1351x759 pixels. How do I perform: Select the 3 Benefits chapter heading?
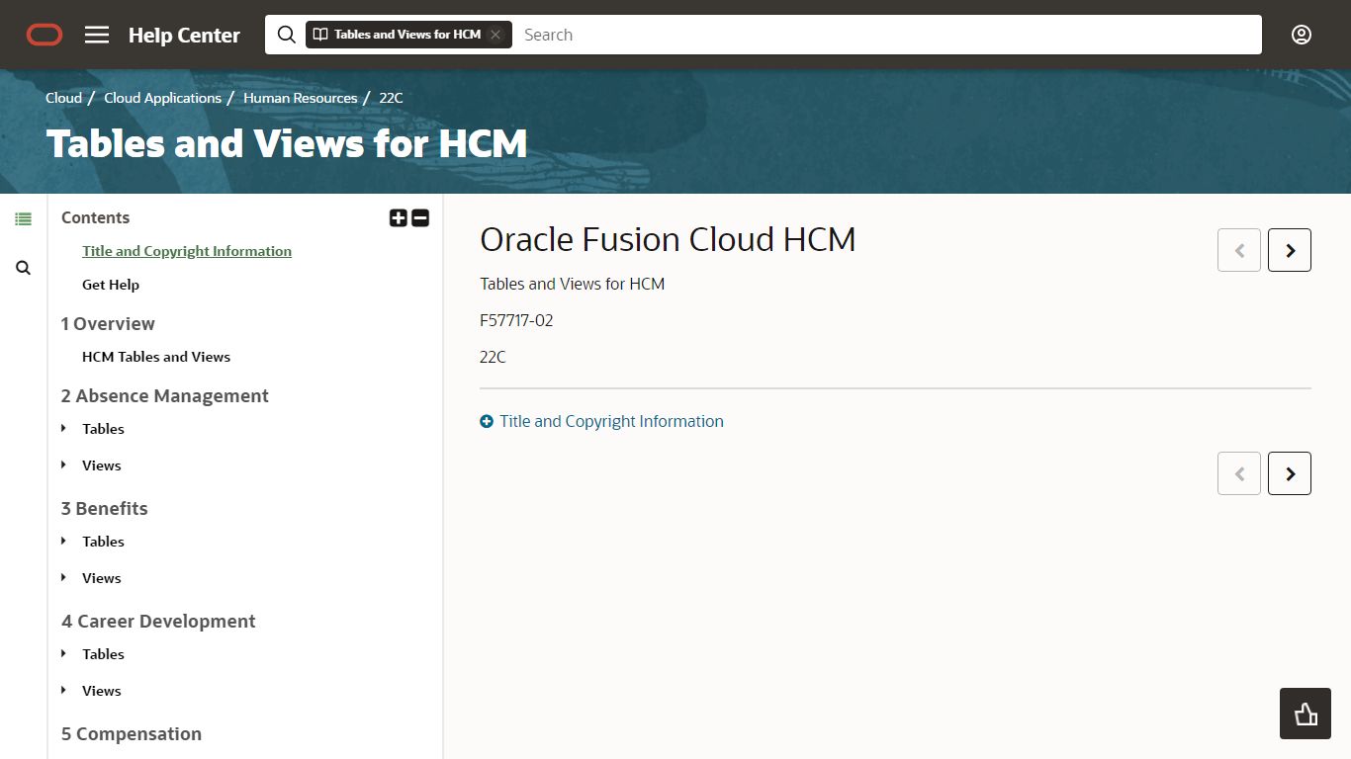(104, 508)
